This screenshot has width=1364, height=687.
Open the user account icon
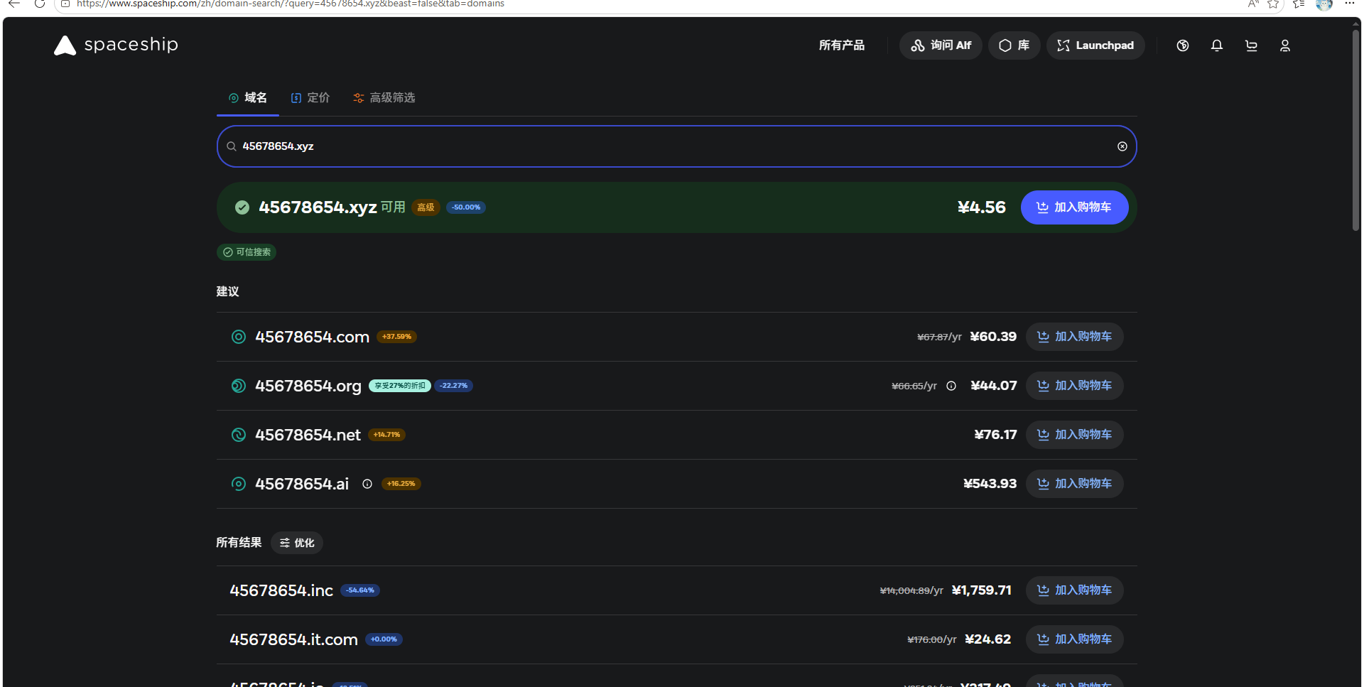(1285, 45)
